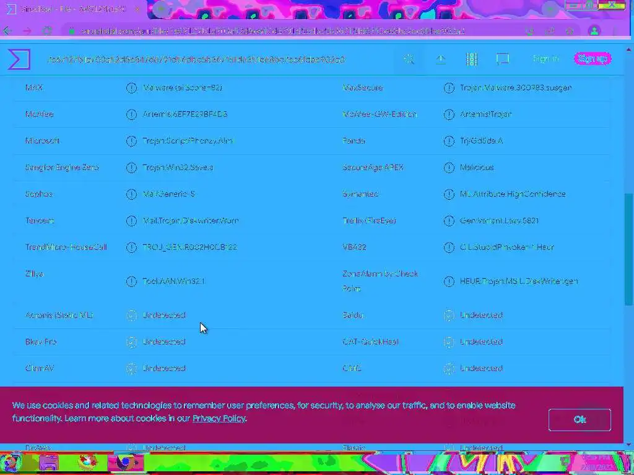Viewport: 634px width, 475px height.
Task: Open the media player taskbar icon
Action: pos(87,463)
